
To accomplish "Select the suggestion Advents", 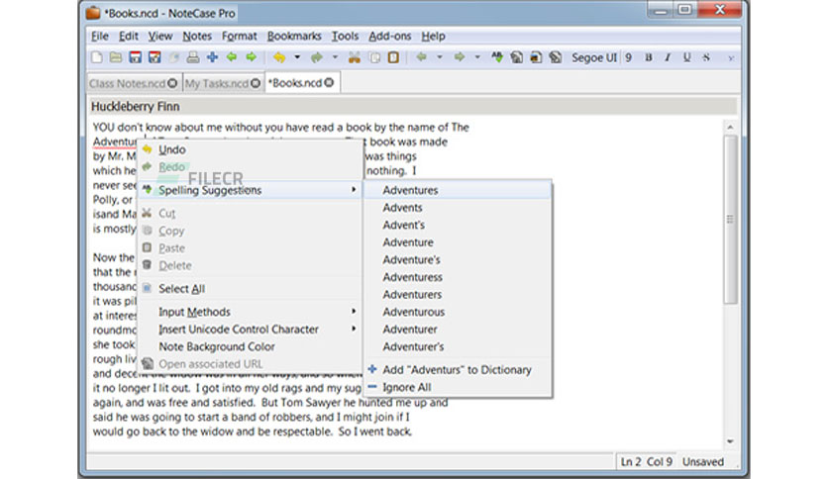I will point(458,207).
